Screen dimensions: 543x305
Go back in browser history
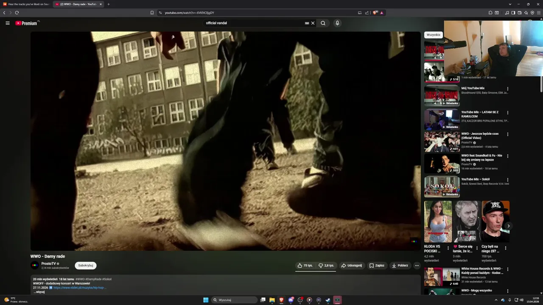point(4,13)
